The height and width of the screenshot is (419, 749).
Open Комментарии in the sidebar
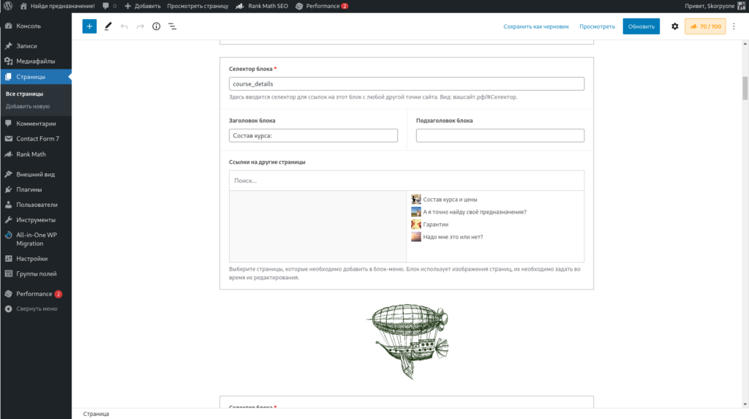36,124
